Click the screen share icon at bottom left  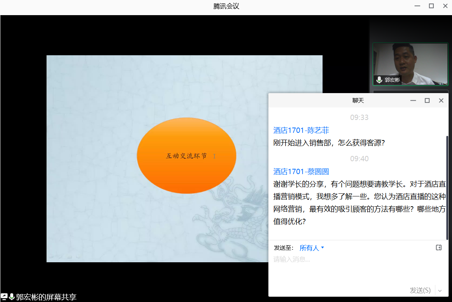pos(4,297)
